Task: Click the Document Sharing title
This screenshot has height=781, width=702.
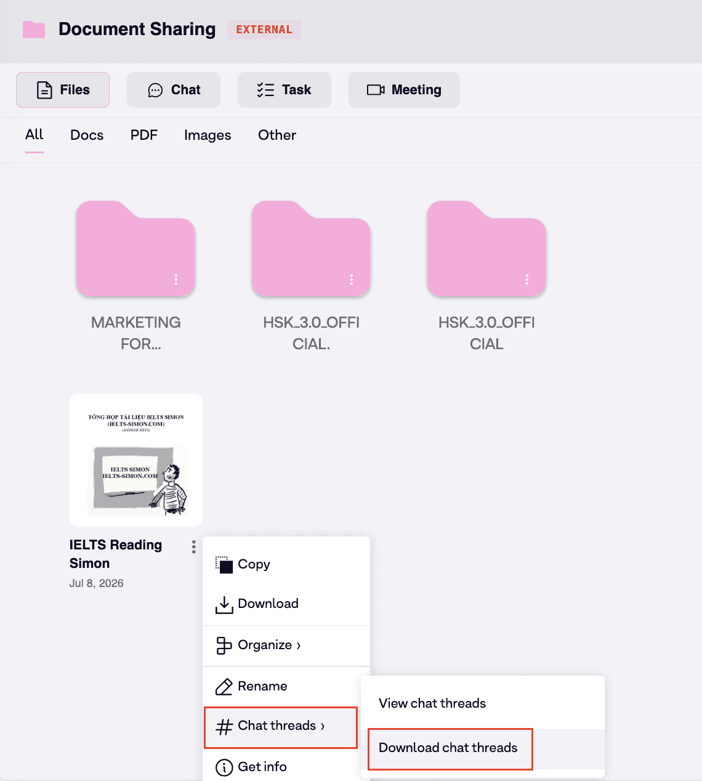Action: 137,30
